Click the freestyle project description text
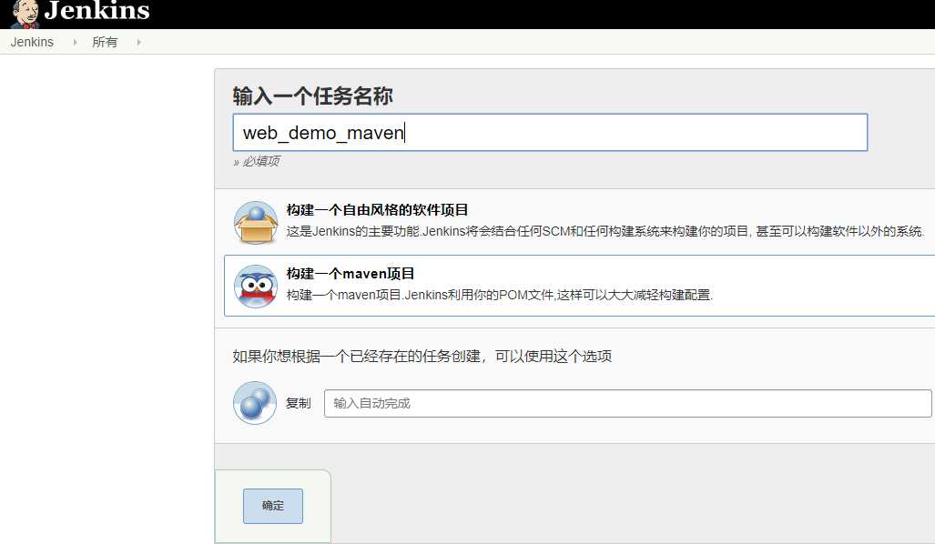 coord(605,231)
